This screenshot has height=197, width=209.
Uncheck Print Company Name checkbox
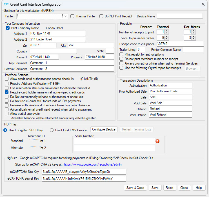click(x=8, y=28)
